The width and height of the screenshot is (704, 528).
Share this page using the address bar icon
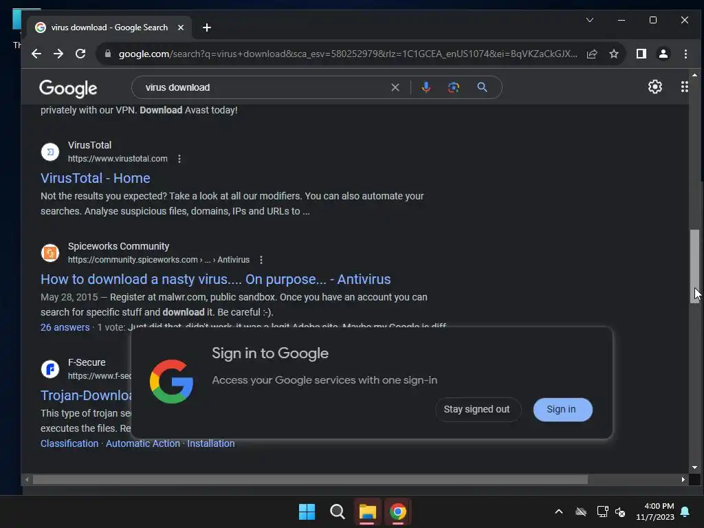pos(592,54)
